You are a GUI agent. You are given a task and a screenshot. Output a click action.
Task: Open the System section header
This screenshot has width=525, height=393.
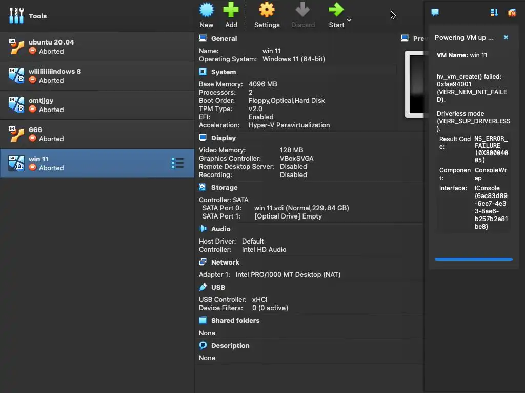coord(224,72)
